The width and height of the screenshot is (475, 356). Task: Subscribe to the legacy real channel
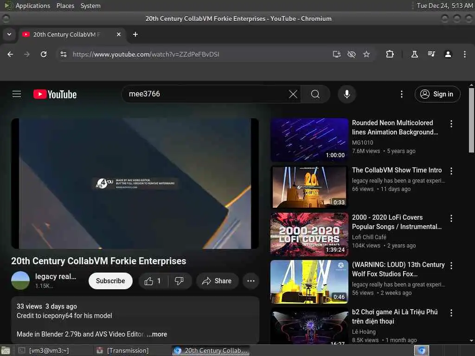110,281
